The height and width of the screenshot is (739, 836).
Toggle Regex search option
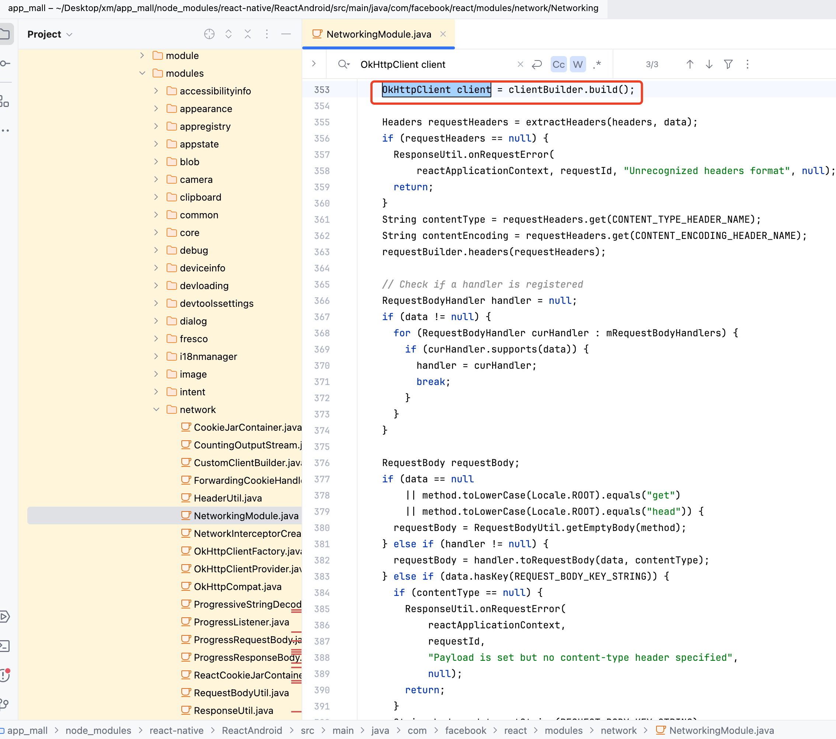click(x=597, y=64)
